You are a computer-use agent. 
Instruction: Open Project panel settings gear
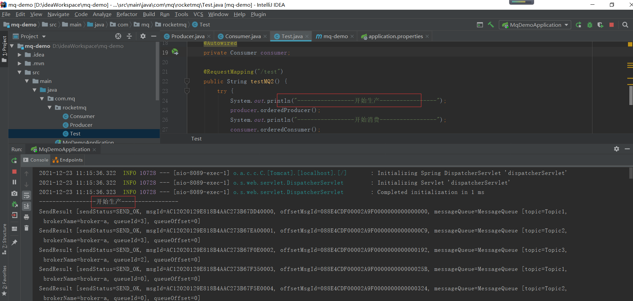pyautogui.click(x=143, y=36)
